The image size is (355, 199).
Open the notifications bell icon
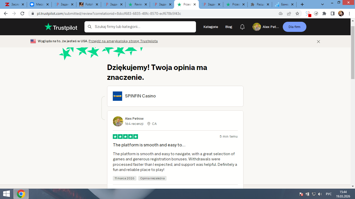tap(242, 27)
